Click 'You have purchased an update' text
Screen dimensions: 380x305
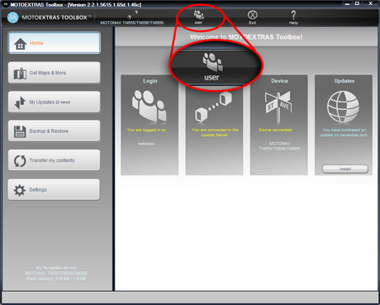(x=344, y=132)
